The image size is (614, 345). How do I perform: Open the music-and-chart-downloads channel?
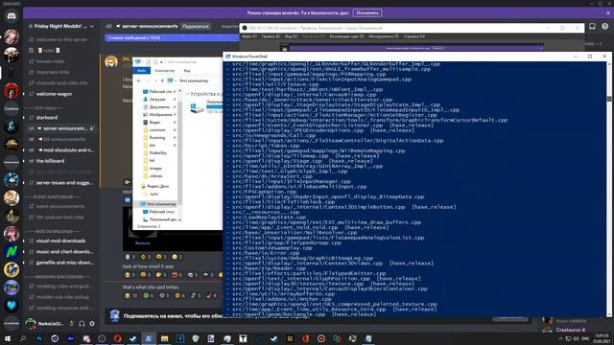click(64, 252)
